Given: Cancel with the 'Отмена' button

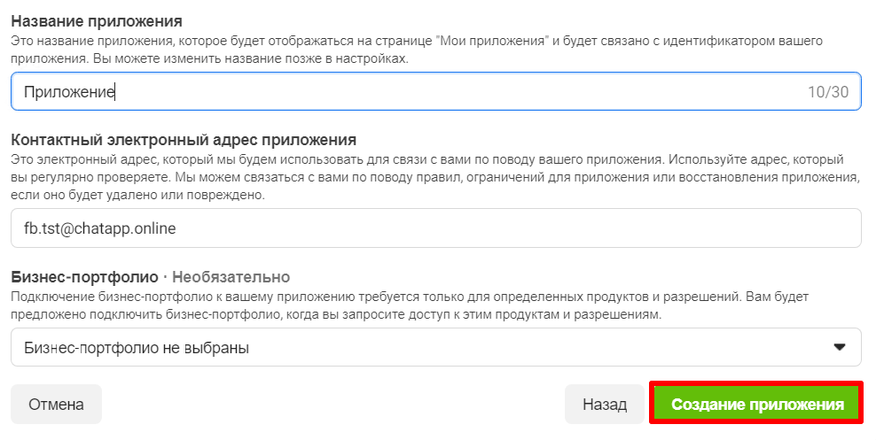Looking at the screenshot, I should pyautogui.click(x=56, y=405).
